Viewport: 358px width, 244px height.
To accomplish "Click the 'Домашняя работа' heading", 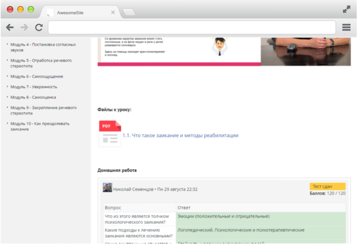I will coord(117,170).
